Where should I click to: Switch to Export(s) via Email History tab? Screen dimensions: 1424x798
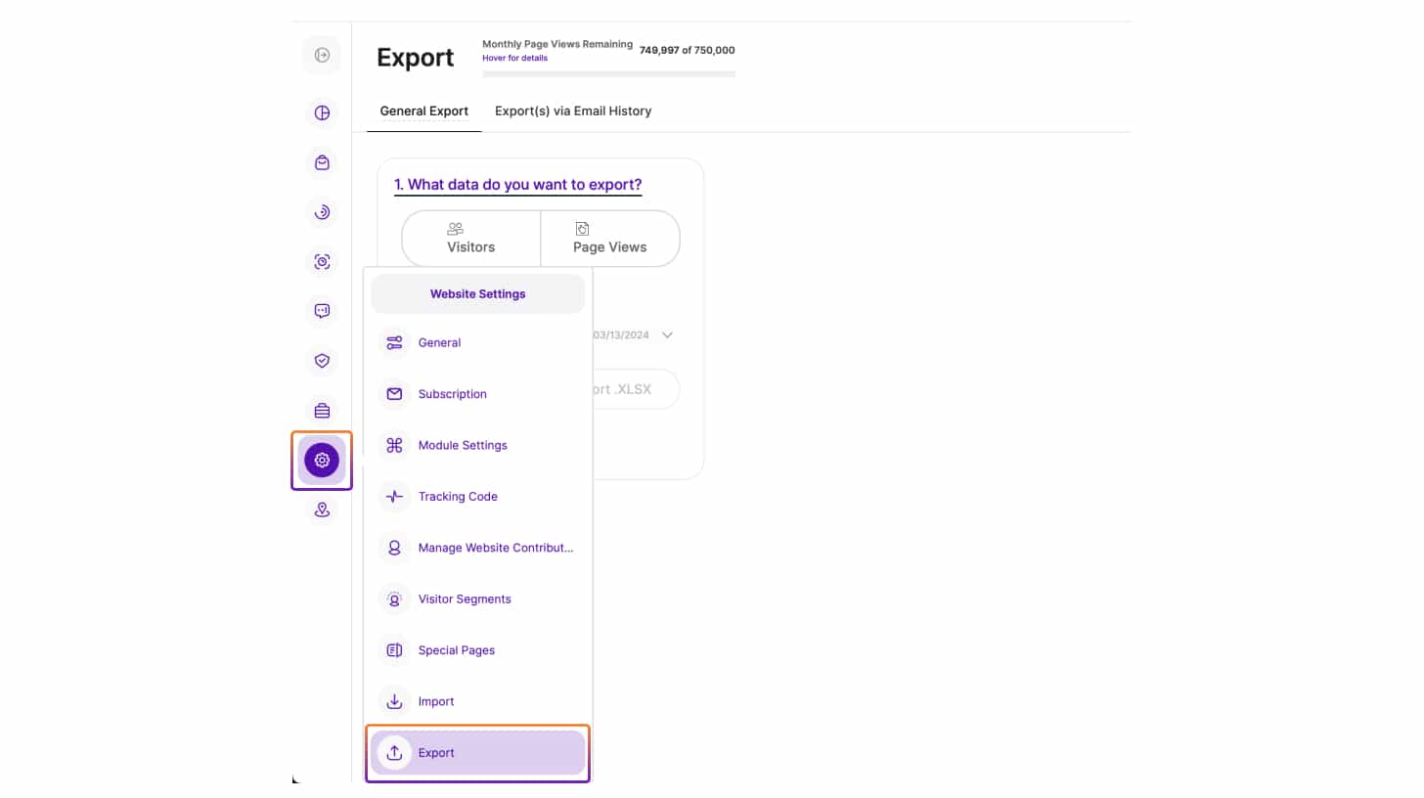click(572, 111)
